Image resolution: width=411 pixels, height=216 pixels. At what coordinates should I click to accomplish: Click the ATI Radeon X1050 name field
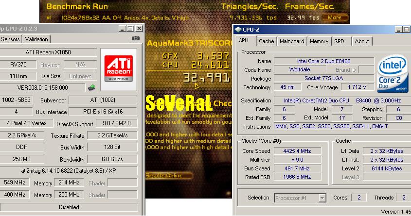coord(48,52)
